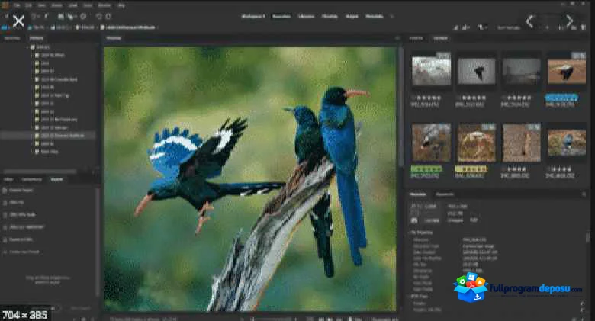
Task: Click the Preview panel tab
Action: coord(114,38)
